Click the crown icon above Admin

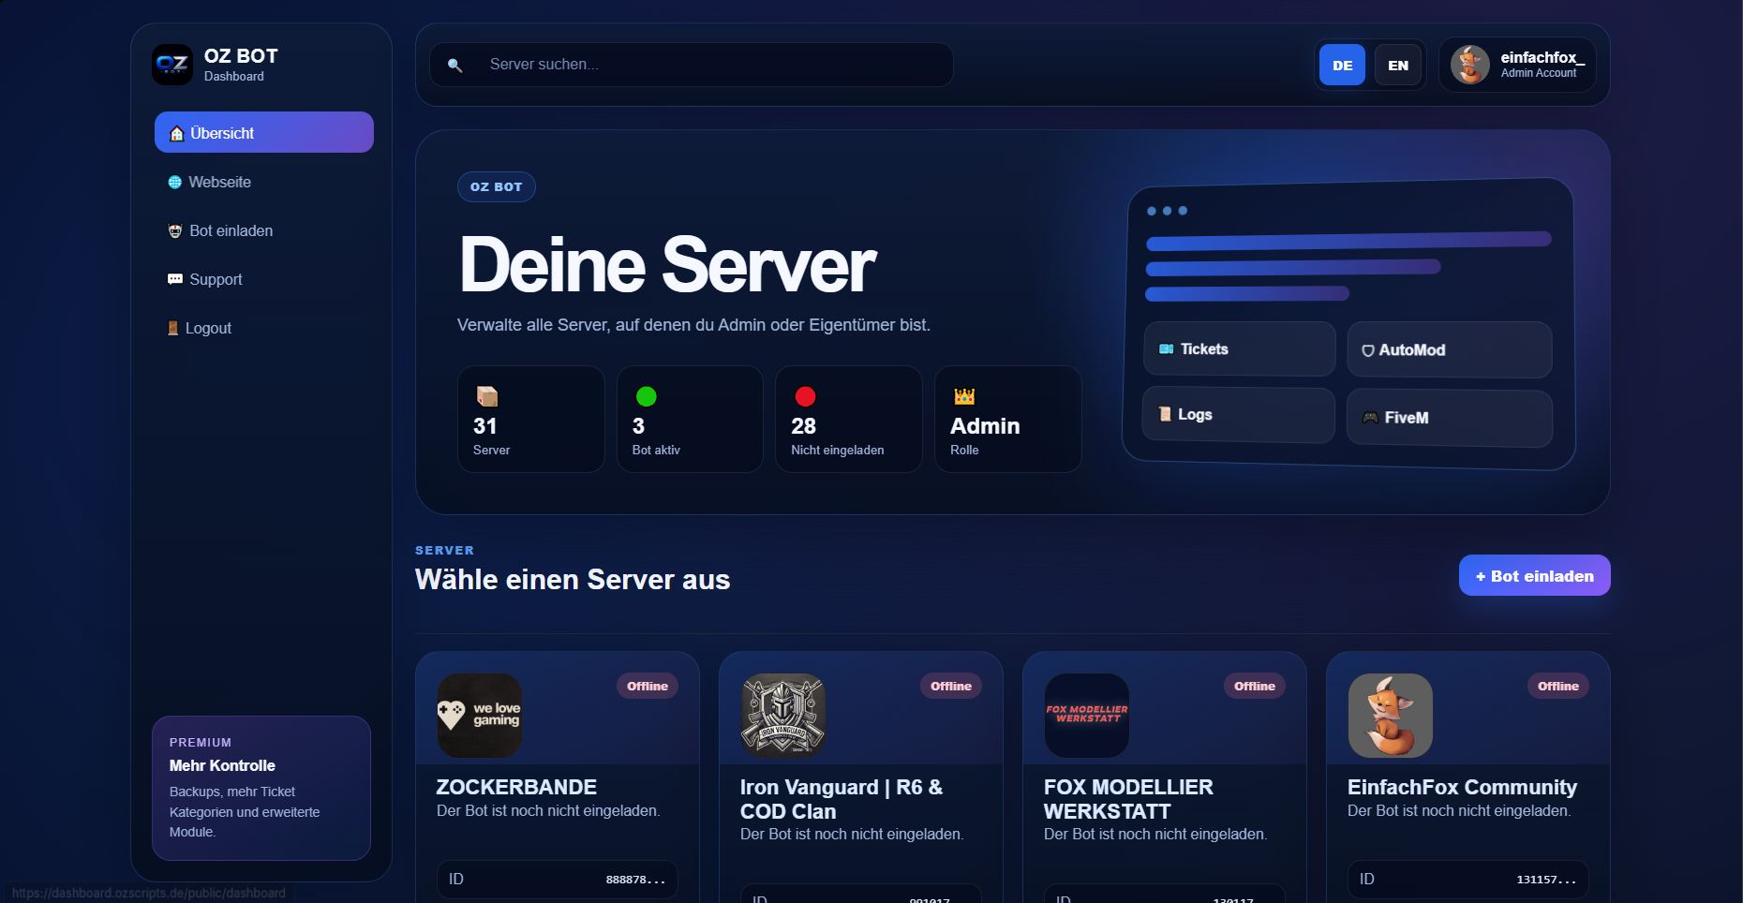coord(964,396)
